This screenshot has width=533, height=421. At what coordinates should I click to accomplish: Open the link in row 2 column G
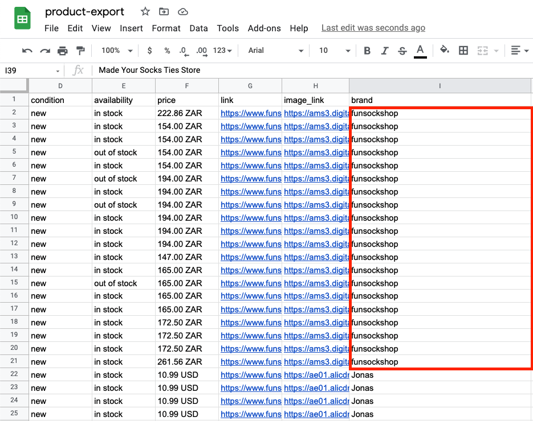251,113
